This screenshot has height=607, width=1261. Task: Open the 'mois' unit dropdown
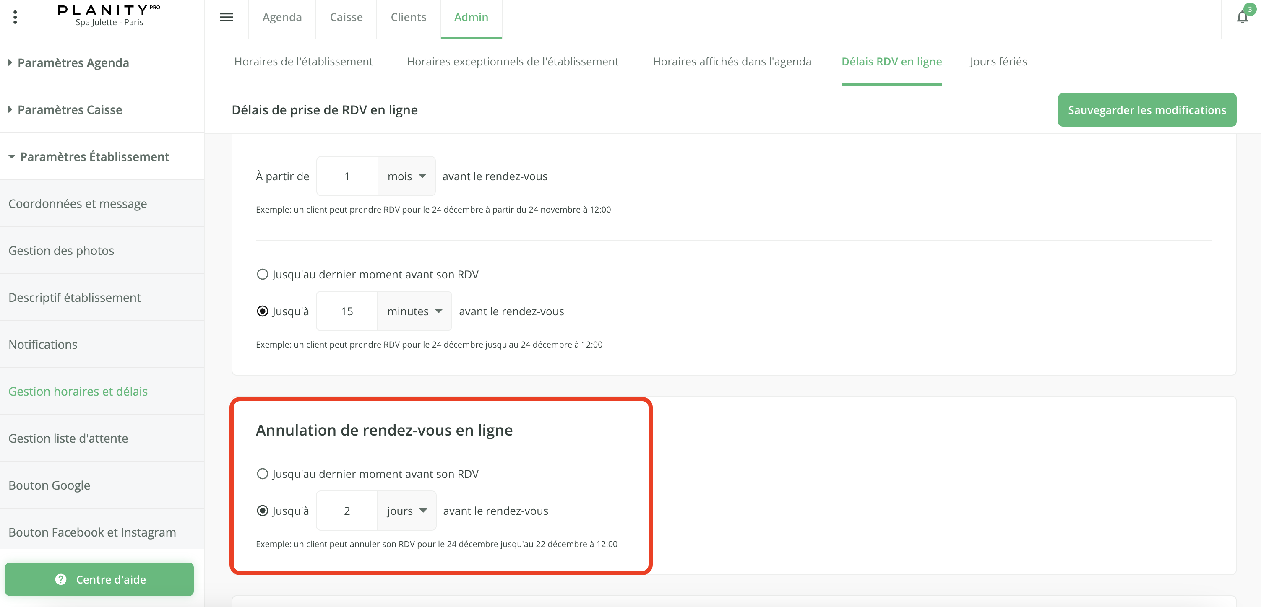(x=406, y=176)
